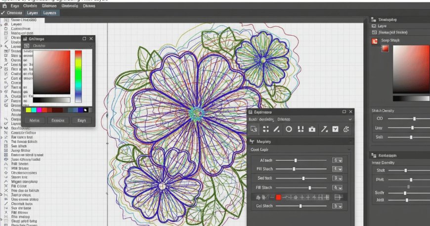
Task: Click the grayscale bar in Gnitarge panel
Action: tap(51, 100)
